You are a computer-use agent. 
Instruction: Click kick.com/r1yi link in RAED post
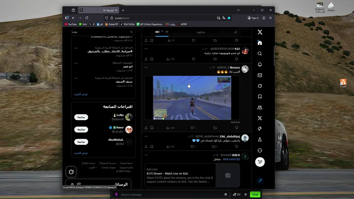(x=231, y=159)
